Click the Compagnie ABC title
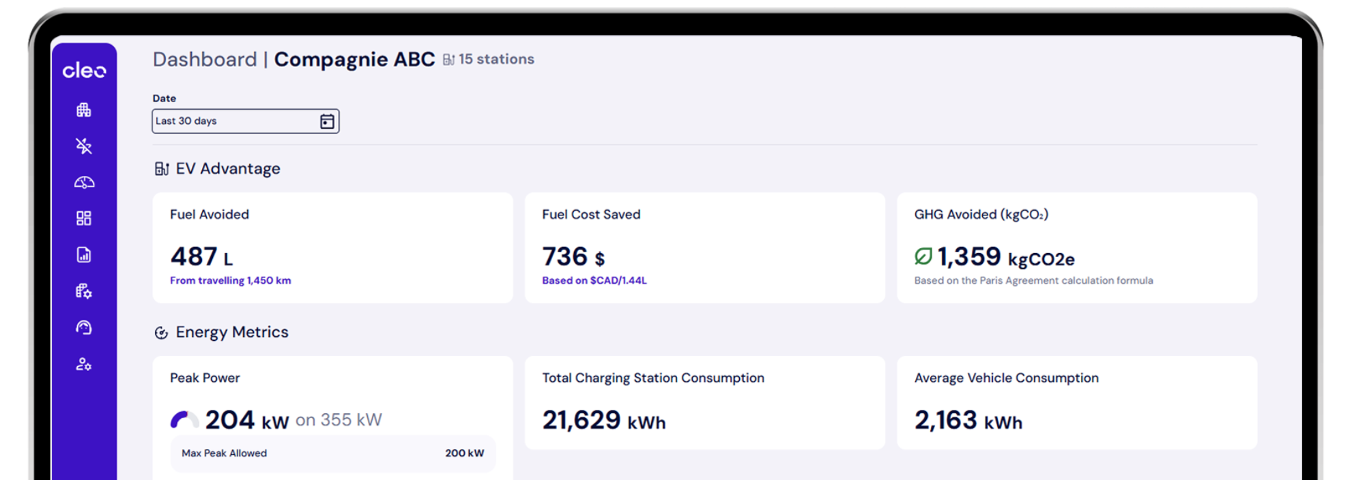Viewport: 1365px width, 480px height. 354,60
